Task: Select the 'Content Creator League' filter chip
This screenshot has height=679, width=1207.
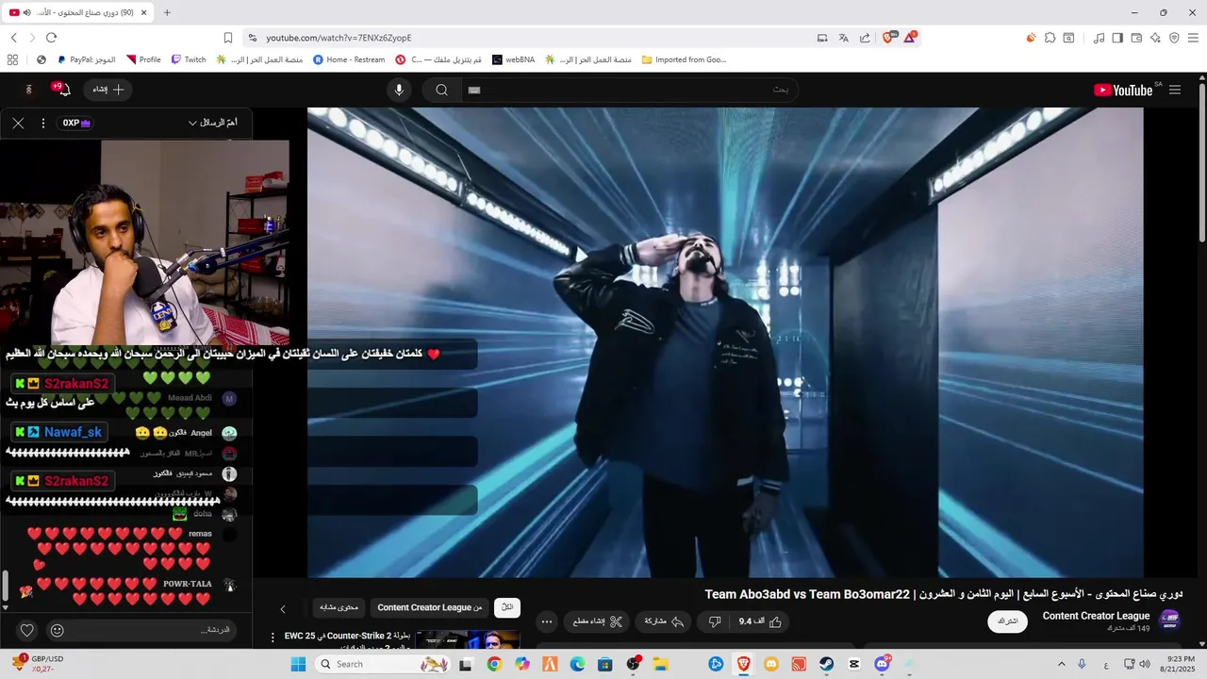Action: click(430, 607)
